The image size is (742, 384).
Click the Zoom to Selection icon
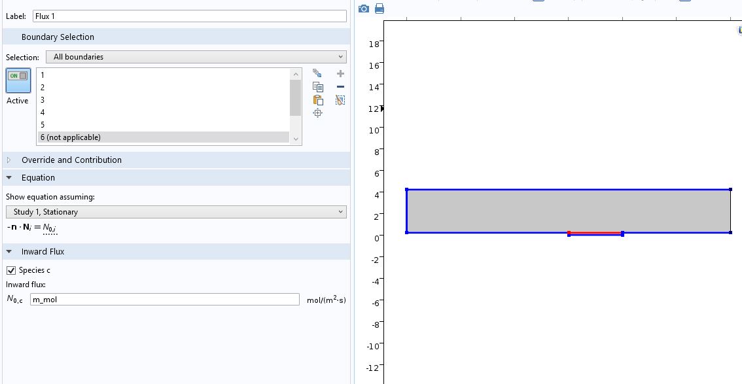coord(318,113)
